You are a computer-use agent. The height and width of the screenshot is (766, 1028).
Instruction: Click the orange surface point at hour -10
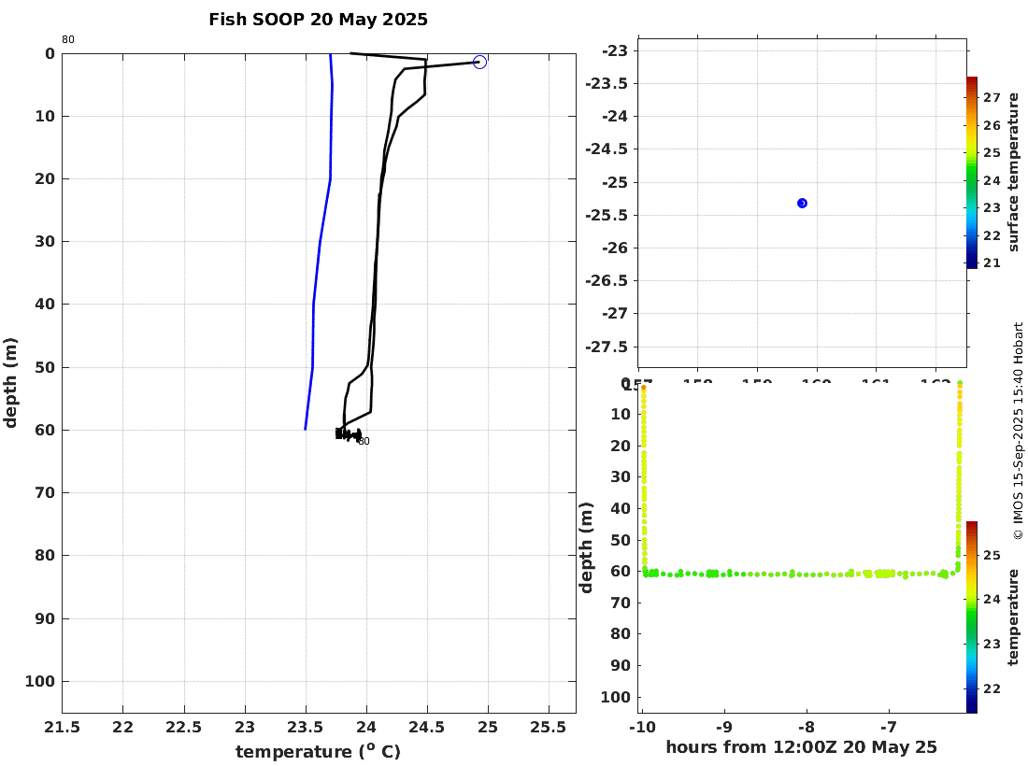coord(643,388)
